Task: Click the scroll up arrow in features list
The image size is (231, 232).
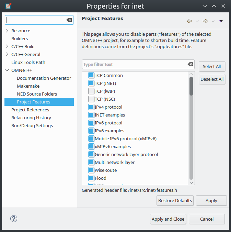Action: click(191, 74)
